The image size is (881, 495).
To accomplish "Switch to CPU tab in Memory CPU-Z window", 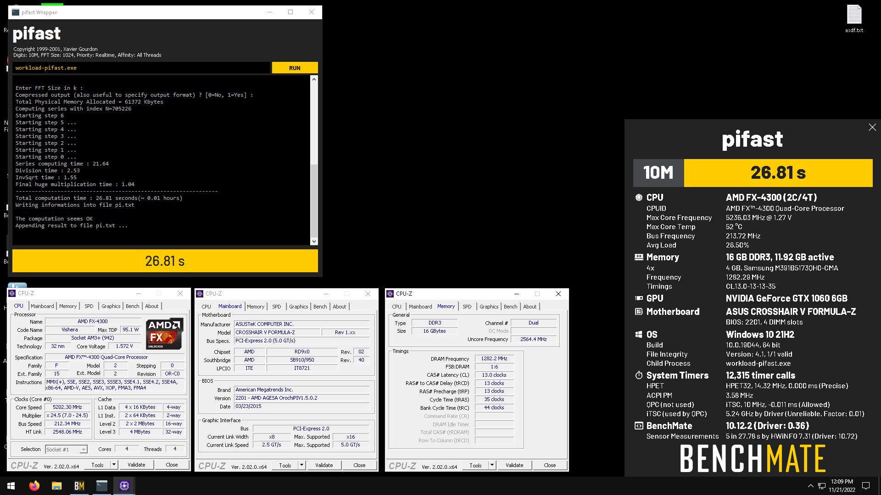I will [397, 307].
